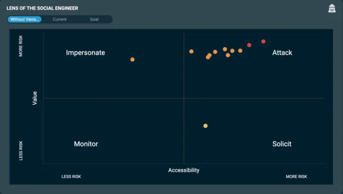343x194 pixels.
Task: Switch to the Current view
Action: coord(59,19)
